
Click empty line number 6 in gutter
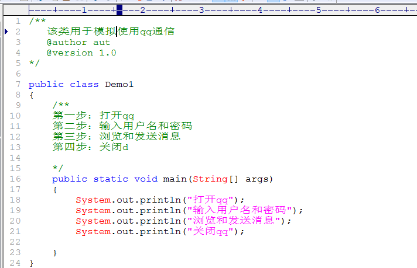coord(18,74)
